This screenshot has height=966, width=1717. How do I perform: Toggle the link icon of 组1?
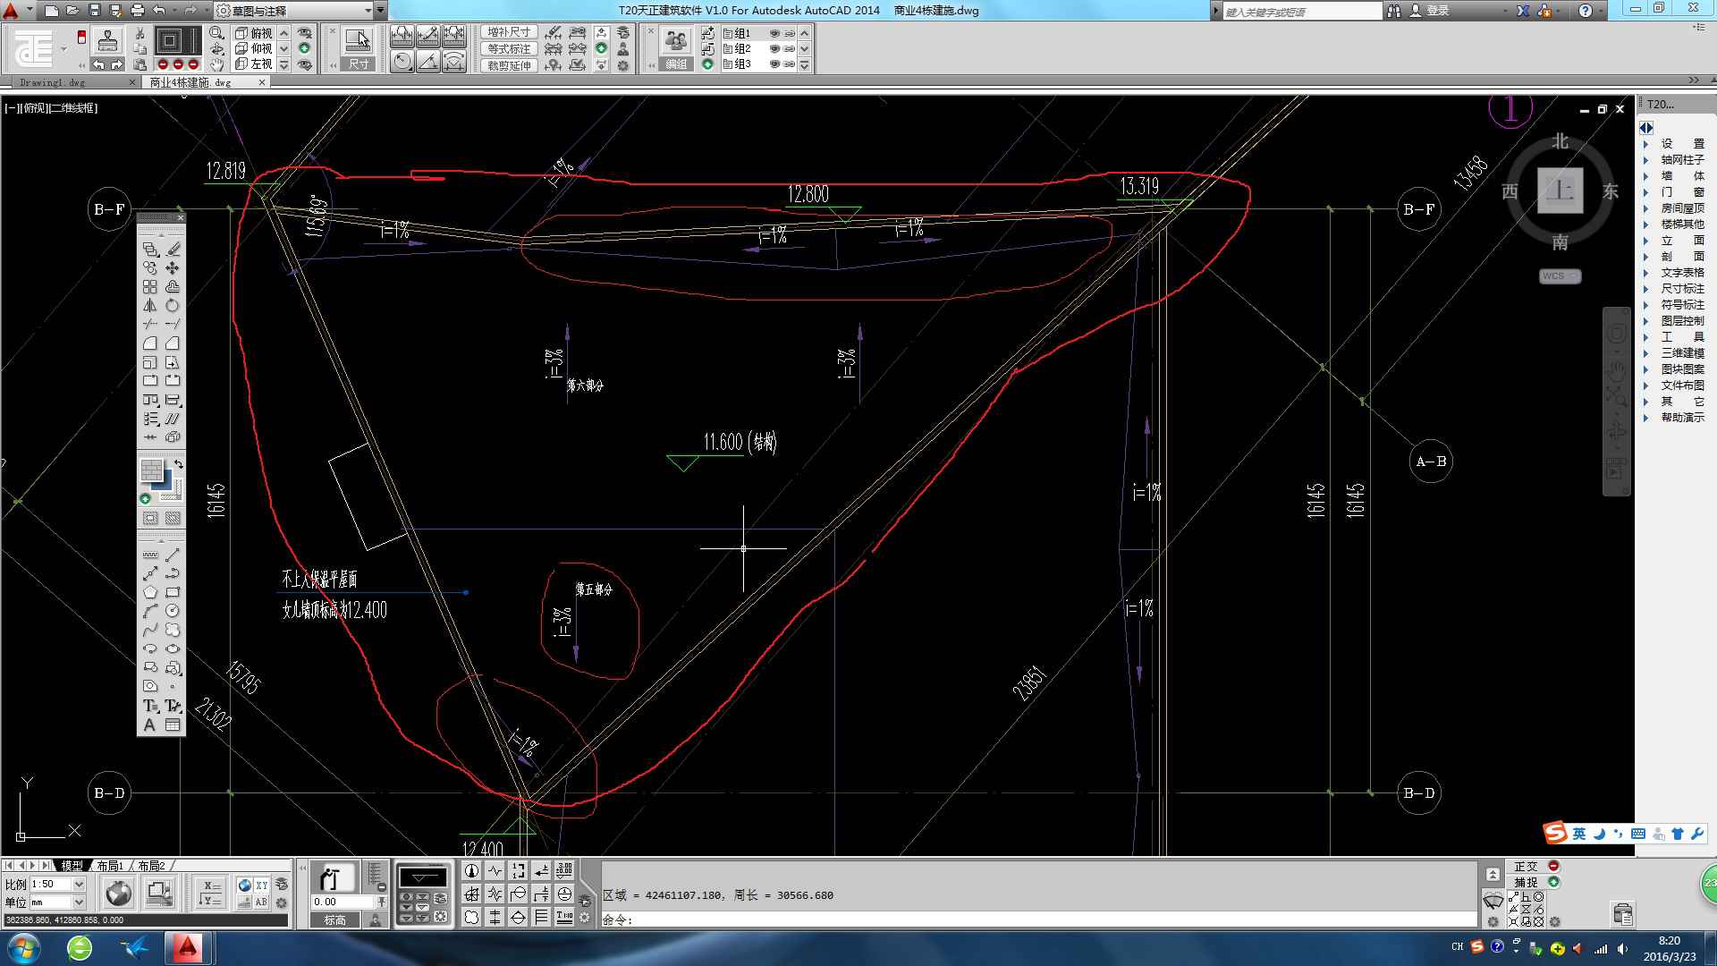click(789, 34)
